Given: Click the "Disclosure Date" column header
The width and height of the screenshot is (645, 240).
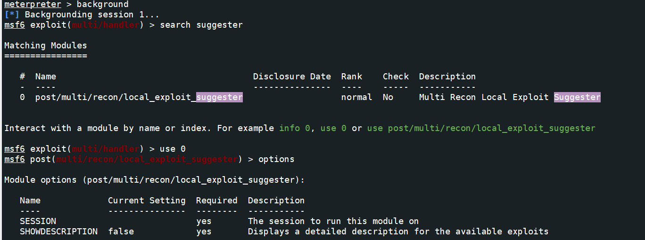Looking at the screenshot, I should point(292,77).
